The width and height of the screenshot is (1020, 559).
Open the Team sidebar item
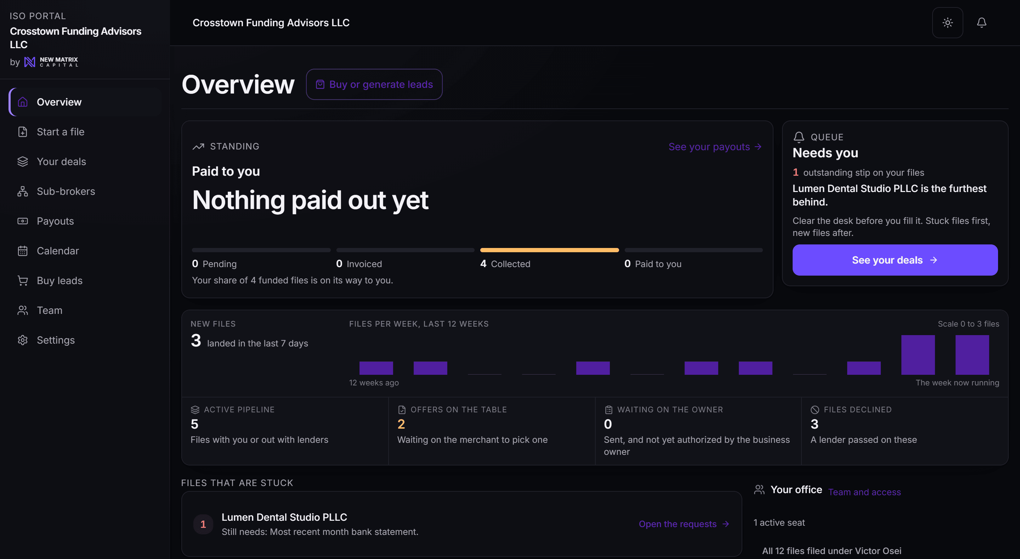click(85, 310)
